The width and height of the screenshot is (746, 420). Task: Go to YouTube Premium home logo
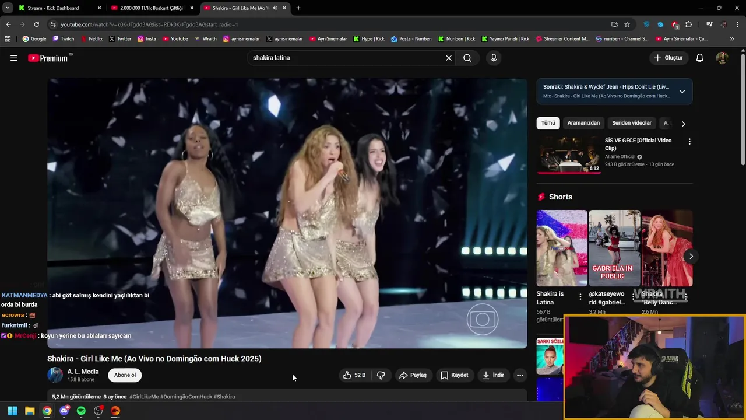click(48, 58)
